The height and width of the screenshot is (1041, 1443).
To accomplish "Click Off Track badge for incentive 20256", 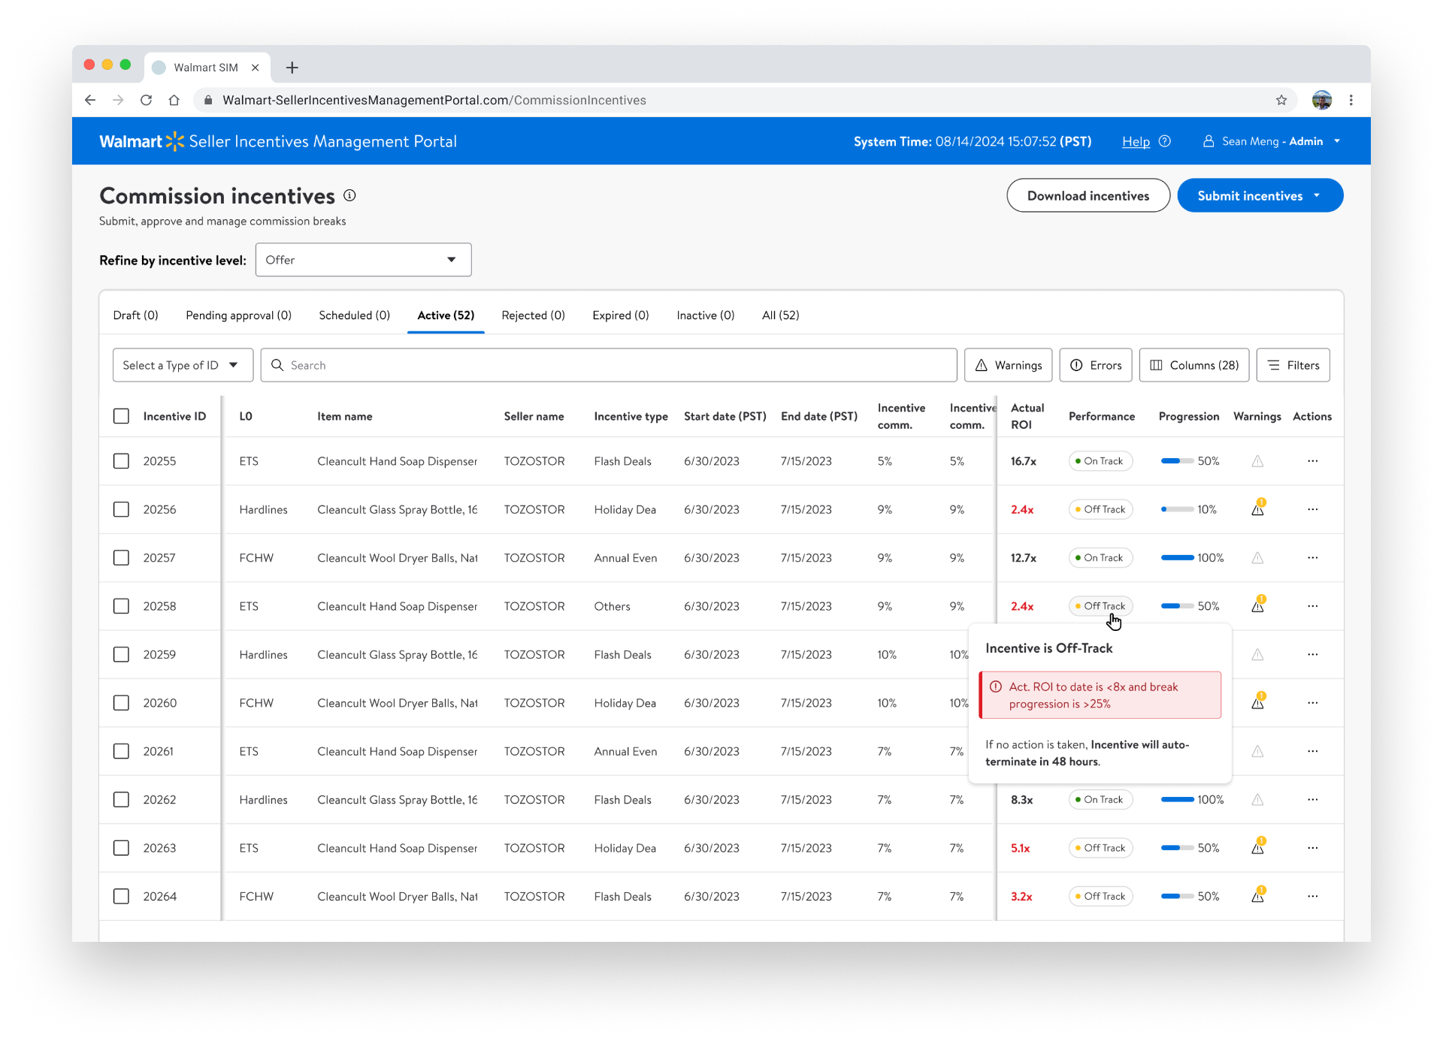I will point(1100,509).
